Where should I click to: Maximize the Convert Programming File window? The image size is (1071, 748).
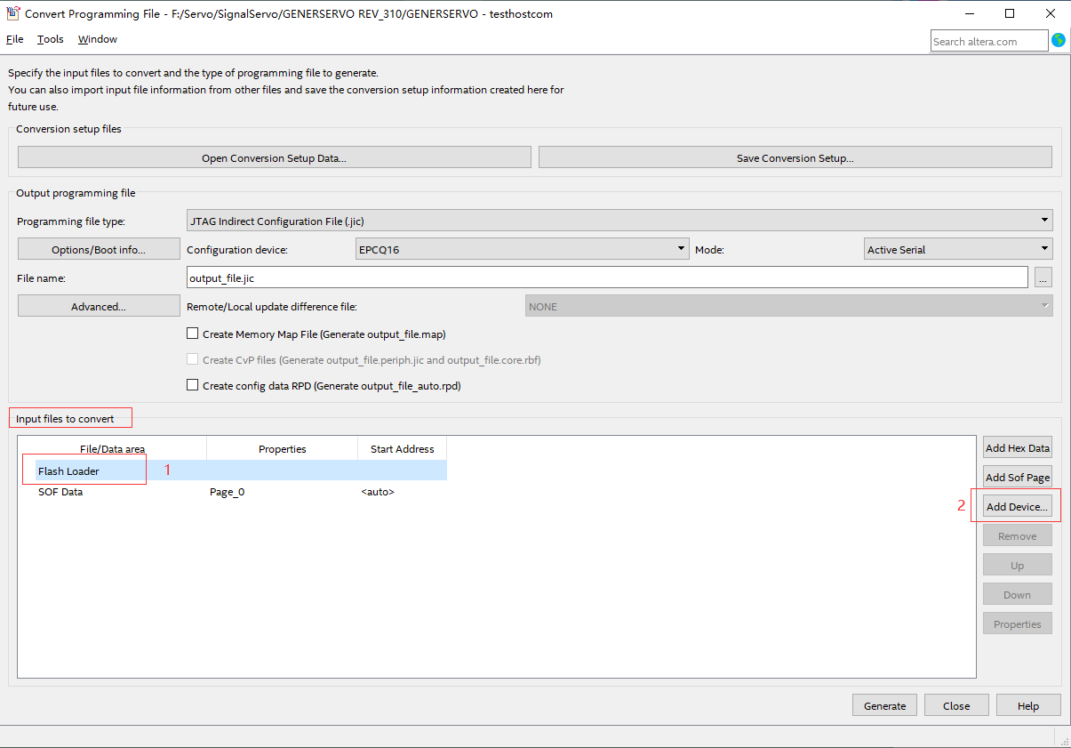pyautogui.click(x=1010, y=13)
